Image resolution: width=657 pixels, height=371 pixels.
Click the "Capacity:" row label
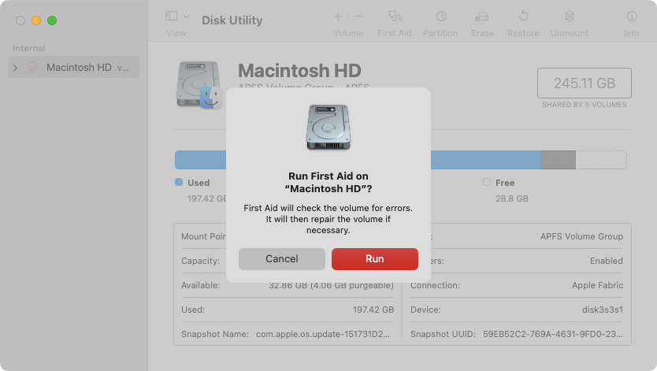tap(200, 261)
